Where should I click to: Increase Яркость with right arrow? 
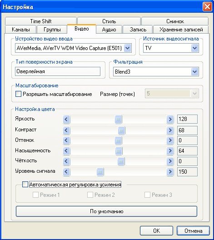[x=170, y=119]
